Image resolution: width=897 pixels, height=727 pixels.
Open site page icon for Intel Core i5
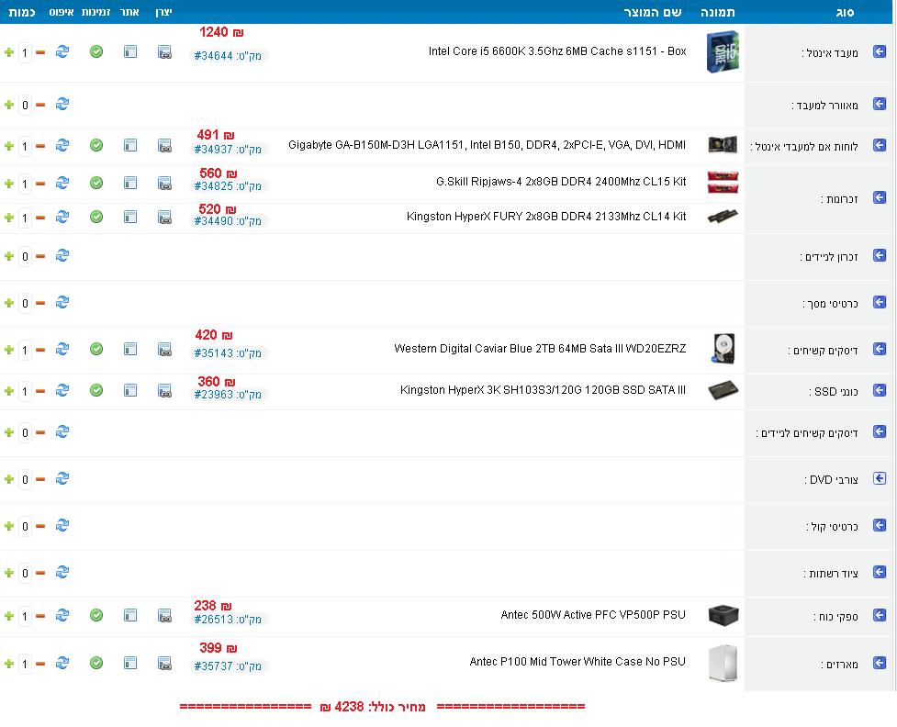tap(130, 52)
